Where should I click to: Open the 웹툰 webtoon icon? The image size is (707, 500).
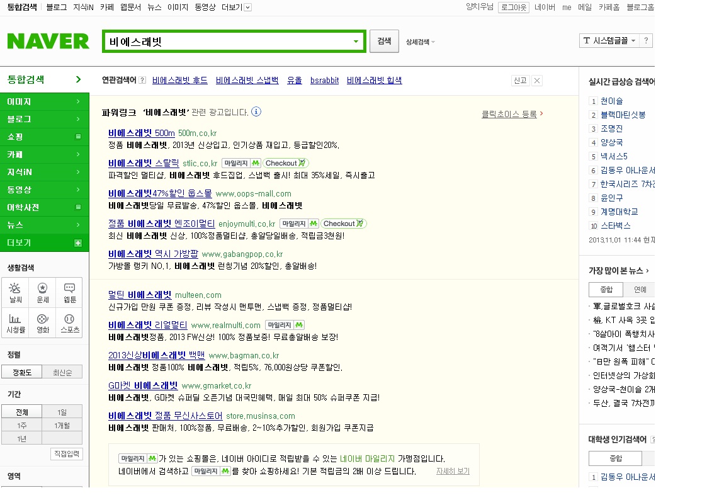pyautogui.click(x=69, y=293)
